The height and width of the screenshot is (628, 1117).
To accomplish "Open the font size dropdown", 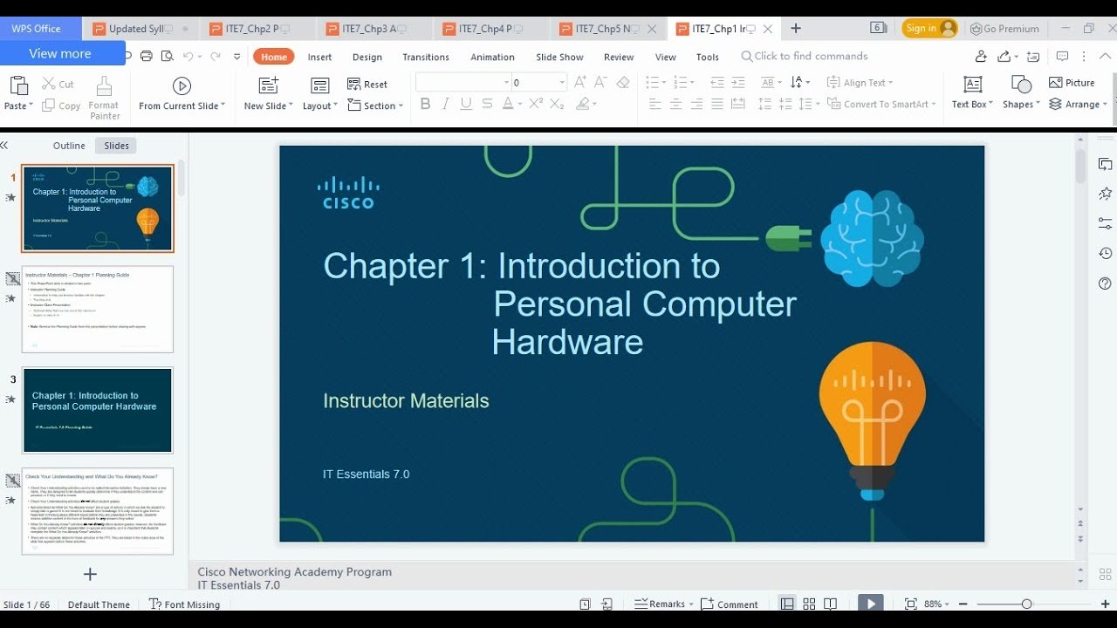I will pyautogui.click(x=561, y=83).
